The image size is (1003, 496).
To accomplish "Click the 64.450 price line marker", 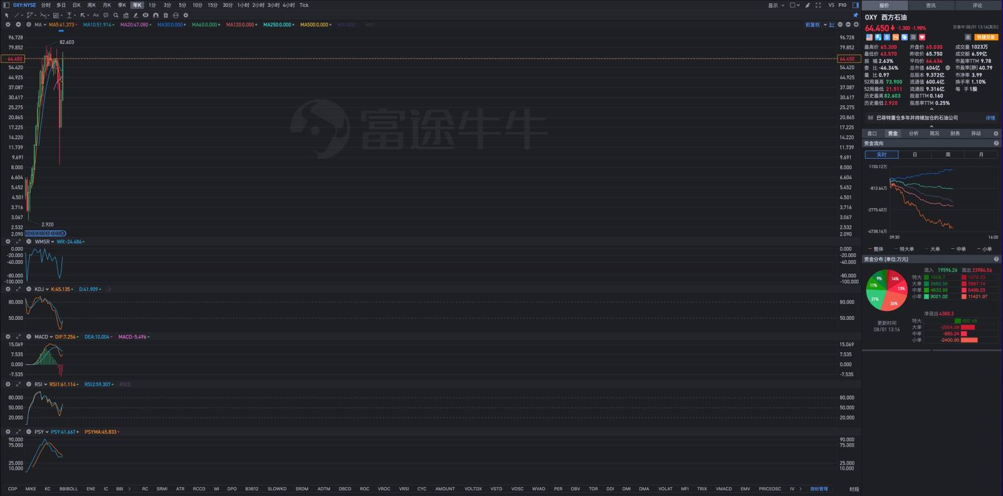I will [14, 59].
